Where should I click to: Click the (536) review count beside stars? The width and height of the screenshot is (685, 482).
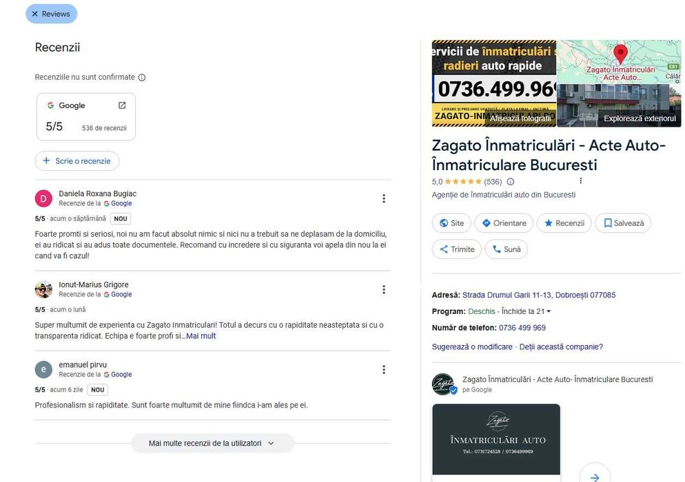click(493, 182)
